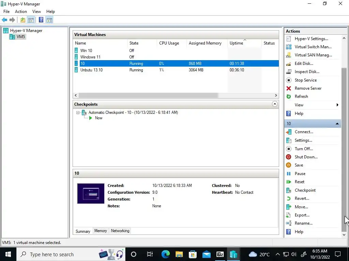Create a Checkpoint via Actions pane

tap(305, 190)
